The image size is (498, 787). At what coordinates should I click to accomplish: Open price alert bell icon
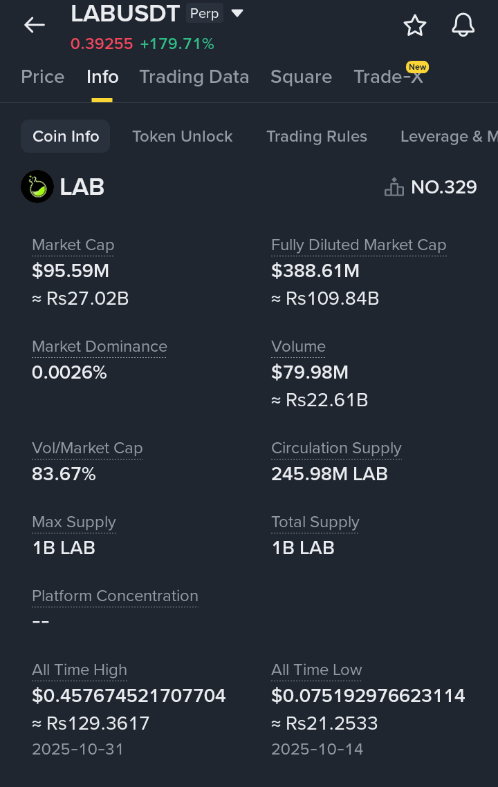[x=463, y=26]
